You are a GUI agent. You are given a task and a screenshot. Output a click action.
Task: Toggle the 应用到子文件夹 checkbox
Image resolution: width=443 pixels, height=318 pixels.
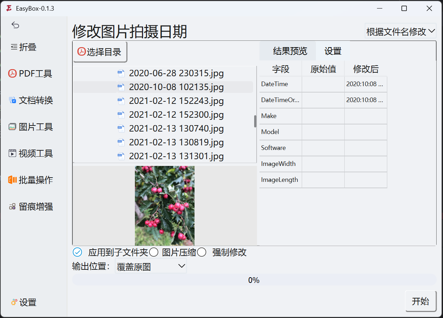(x=77, y=252)
